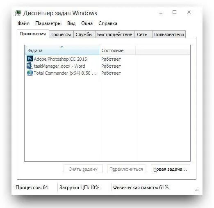Screen dimensions: 214x208
Task: Click the Снять задачу button
Action: (x=83, y=169)
